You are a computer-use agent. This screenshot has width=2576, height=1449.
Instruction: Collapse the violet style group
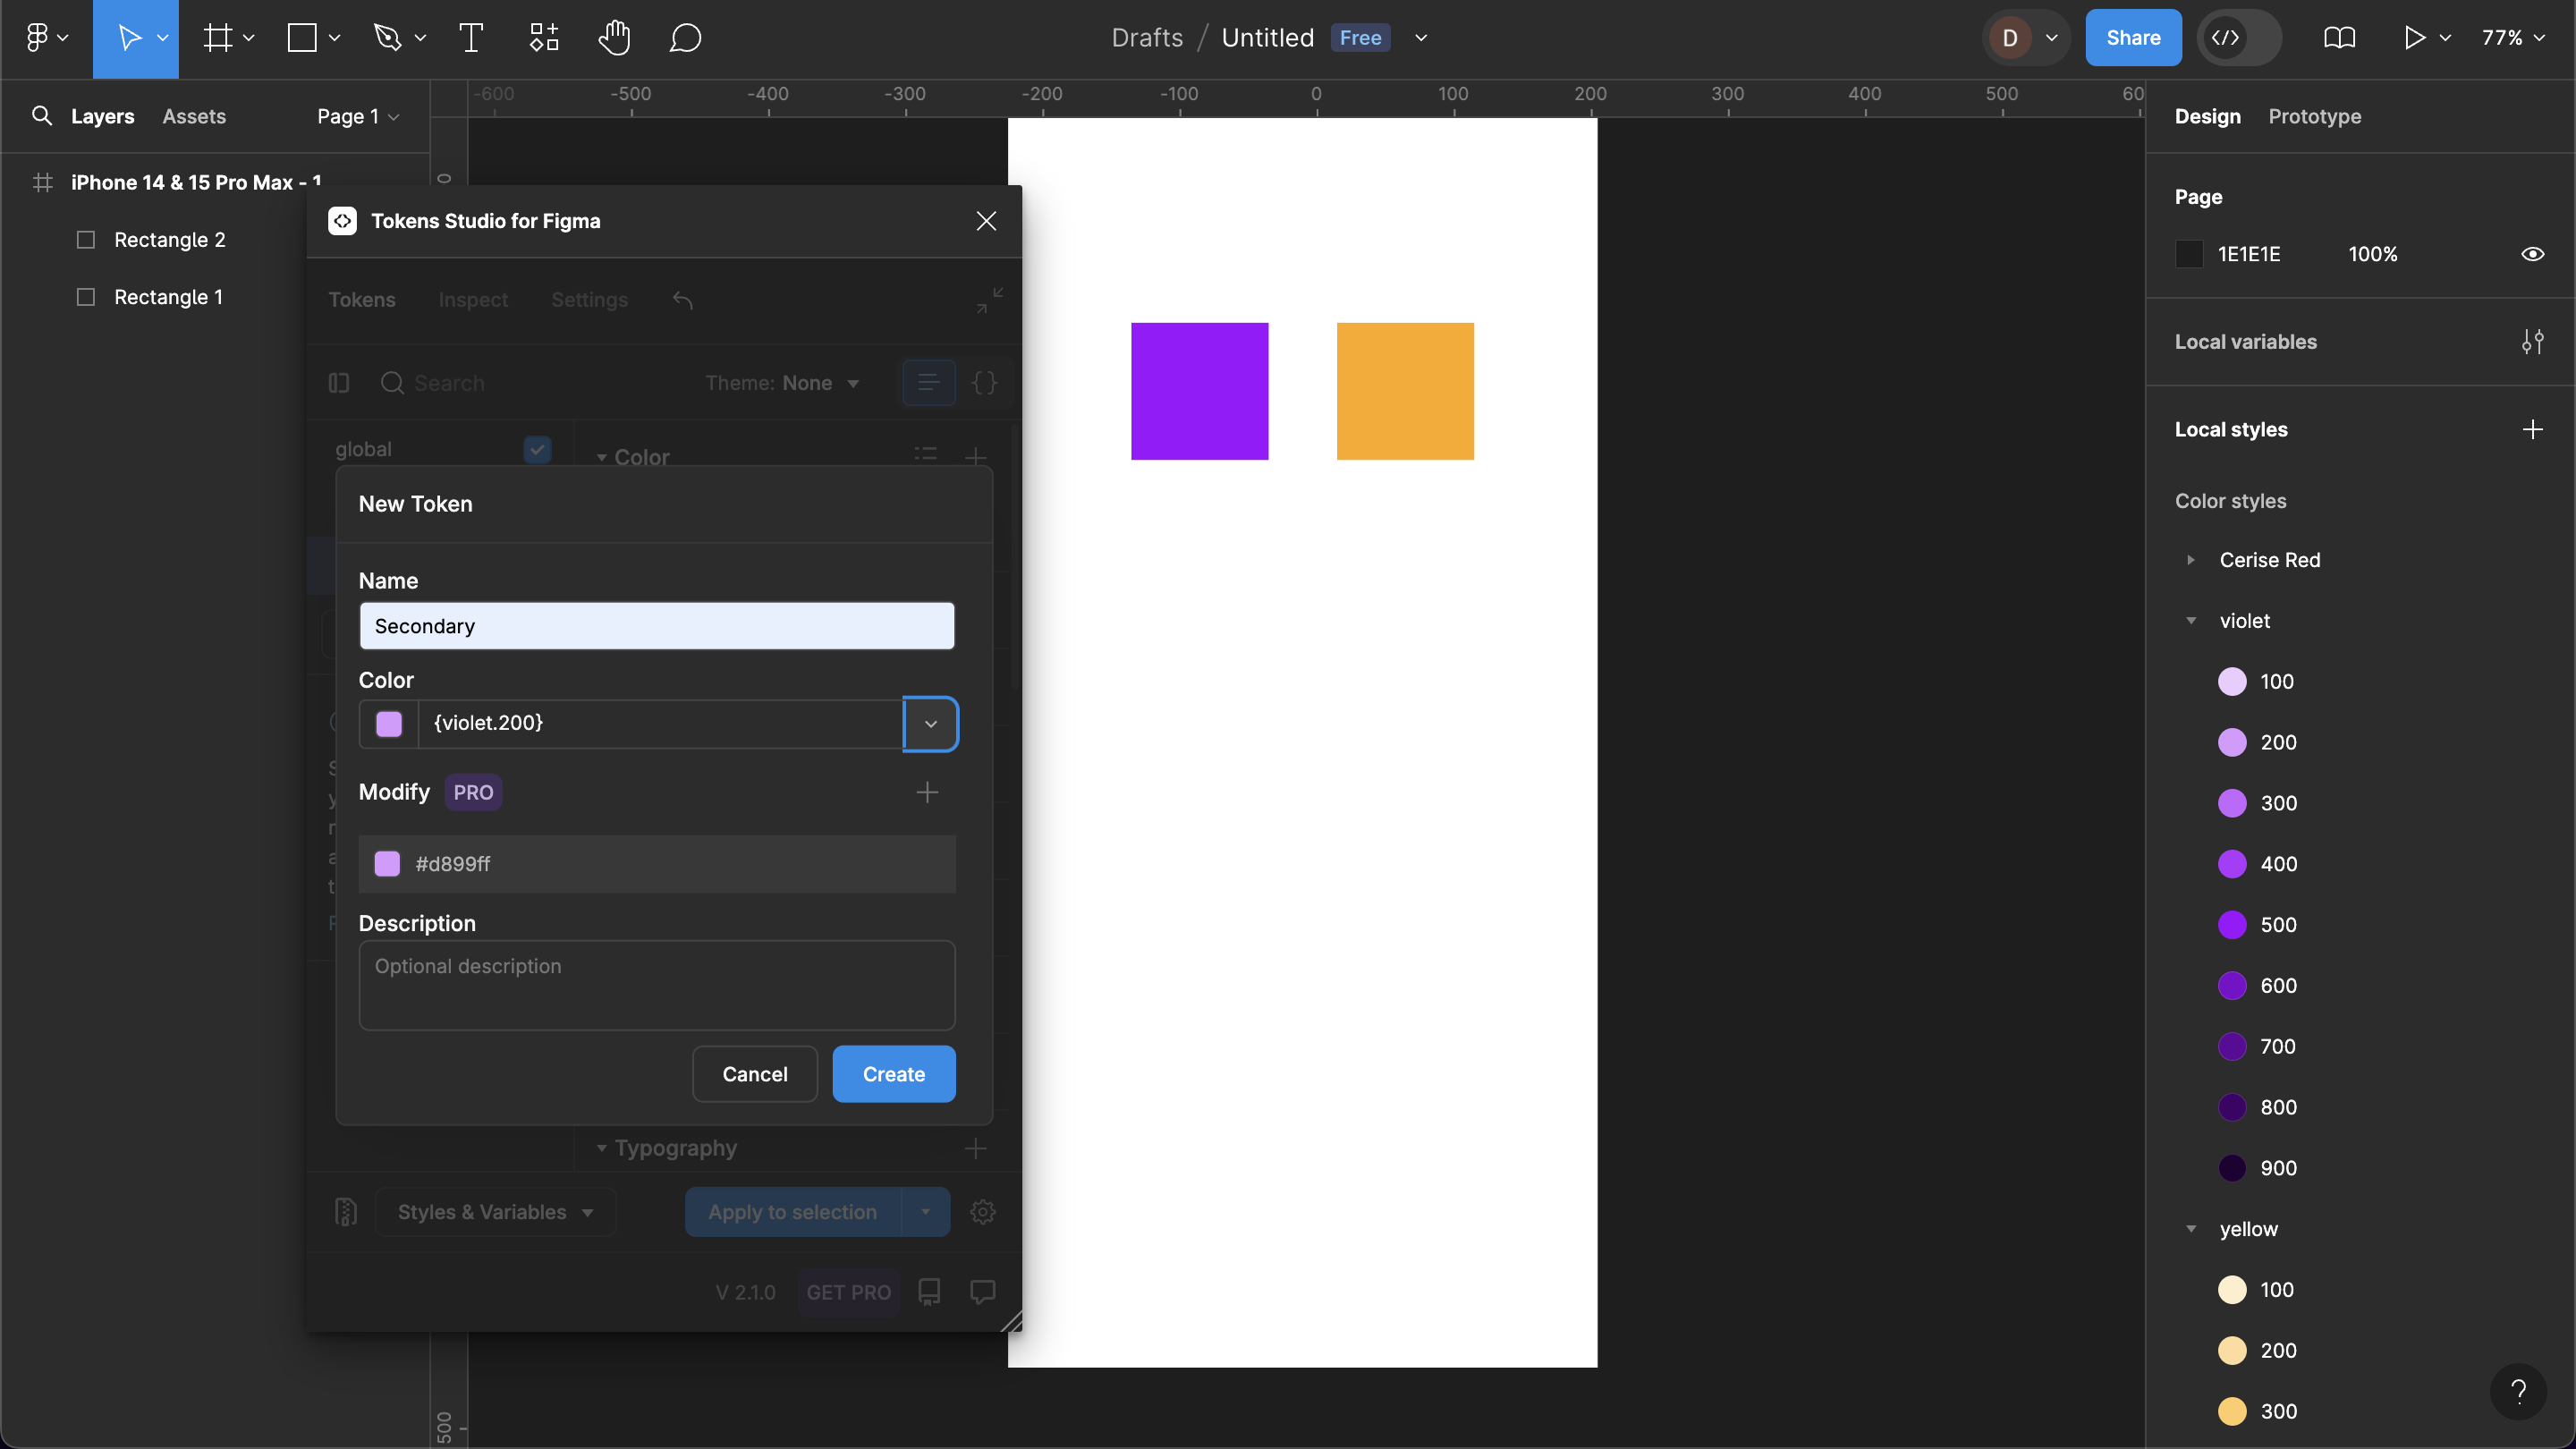[x=2190, y=621]
